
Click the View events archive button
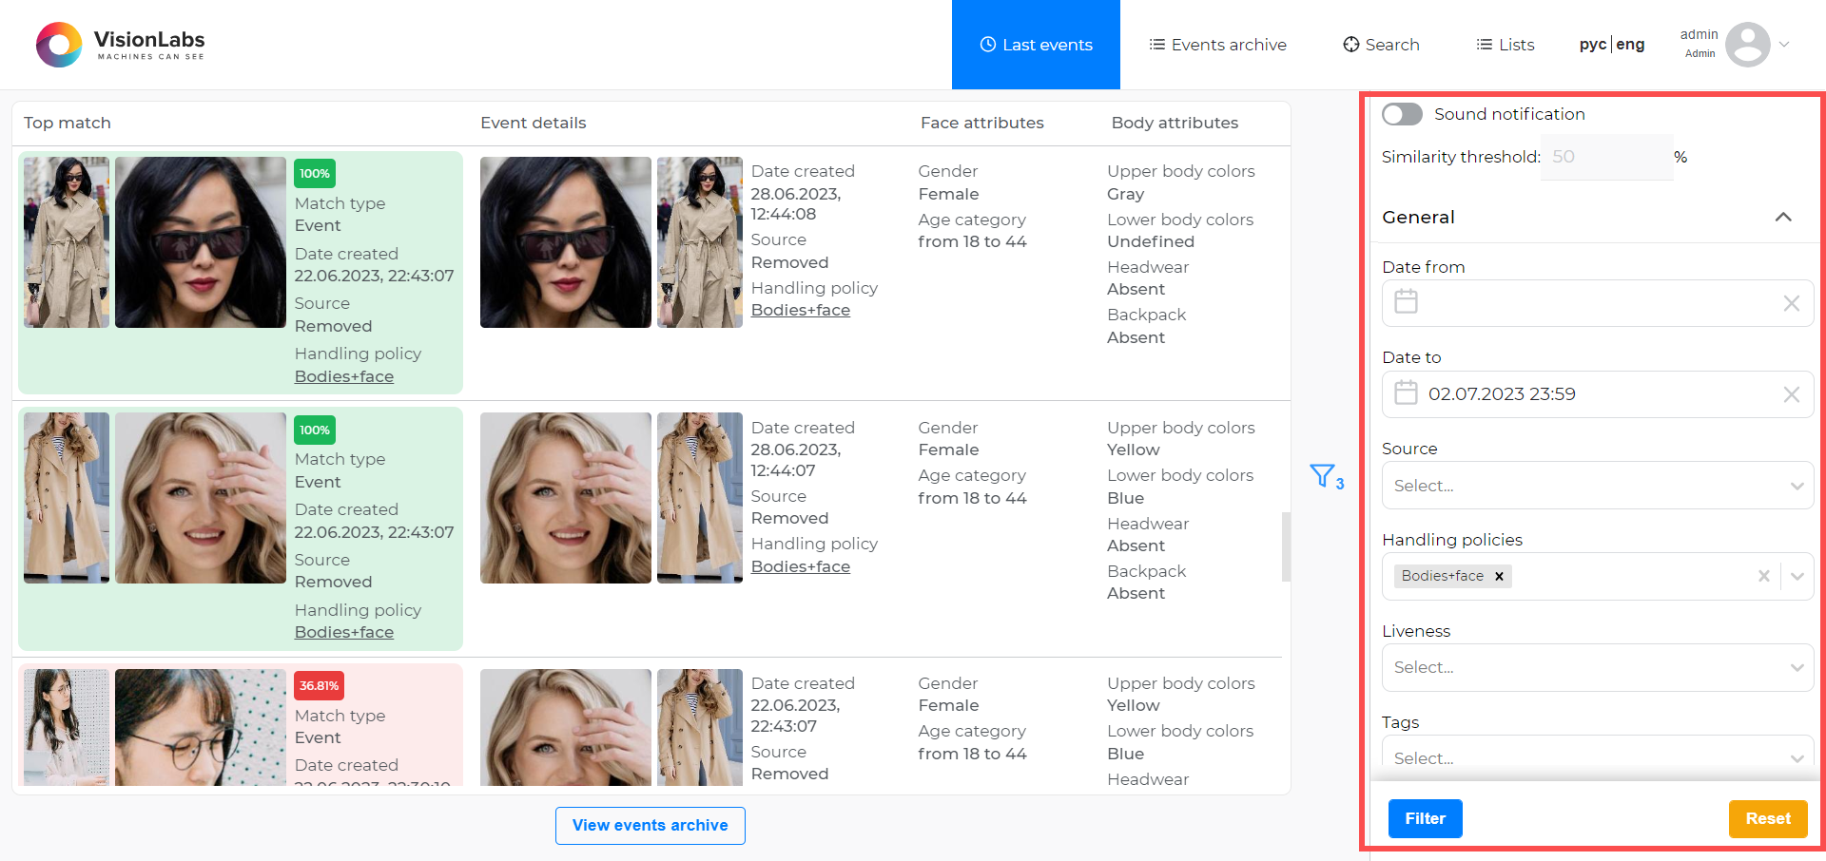[650, 825]
